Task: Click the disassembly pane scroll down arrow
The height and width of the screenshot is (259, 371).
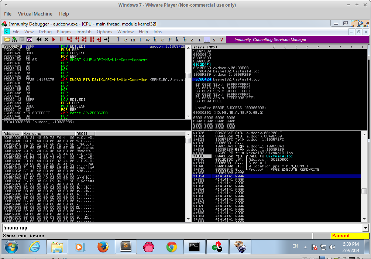Action: pos(188,116)
